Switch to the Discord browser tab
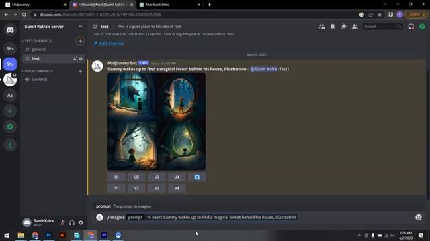Screen dimensions: 430x241 [102, 5]
